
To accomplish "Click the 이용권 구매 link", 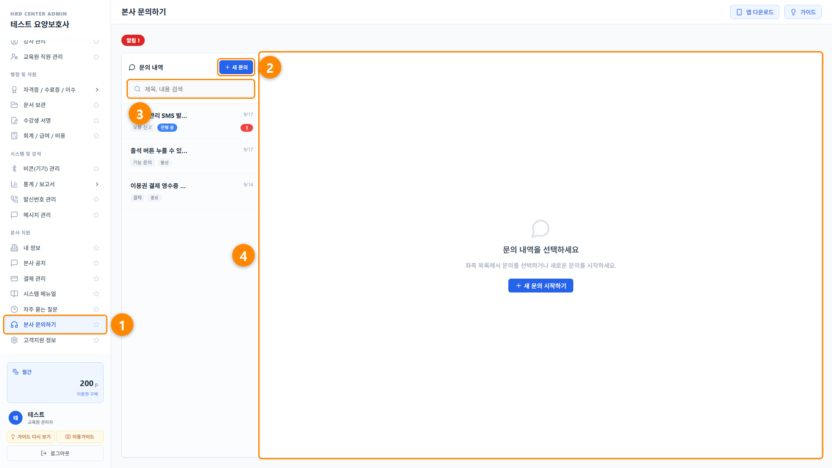I will point(87,394).
